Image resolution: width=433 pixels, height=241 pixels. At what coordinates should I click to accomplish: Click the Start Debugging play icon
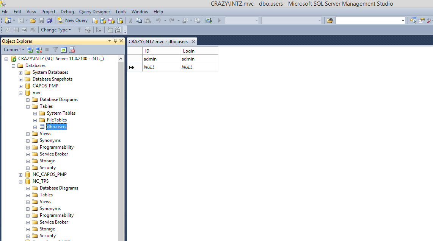[219, 20]
